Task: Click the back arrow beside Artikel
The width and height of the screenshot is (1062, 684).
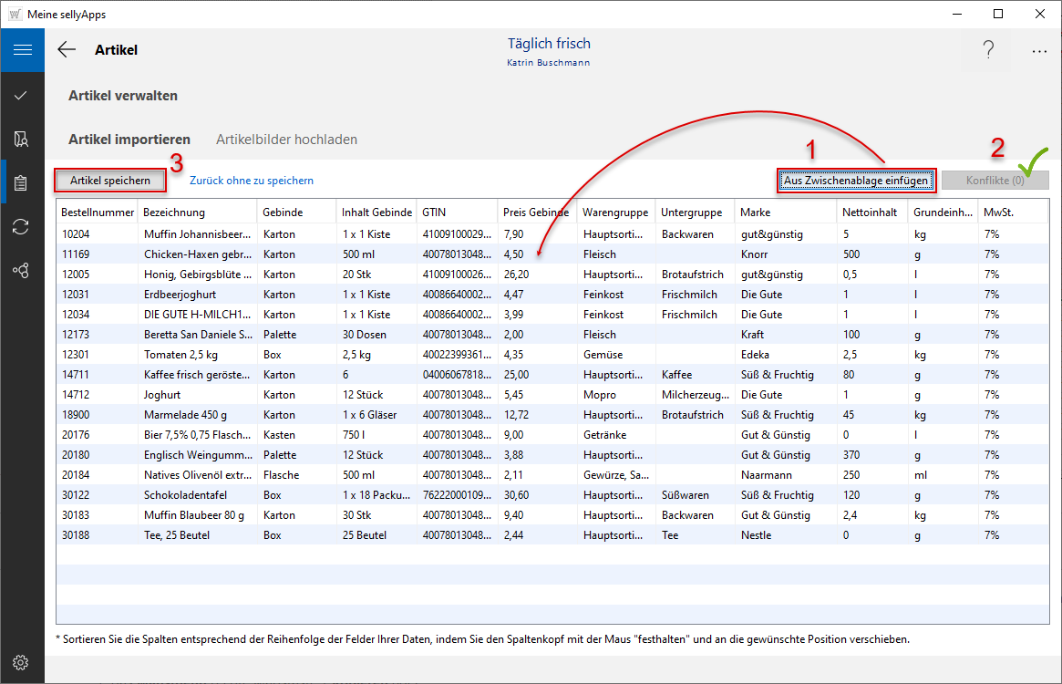Action: [67, 50]
